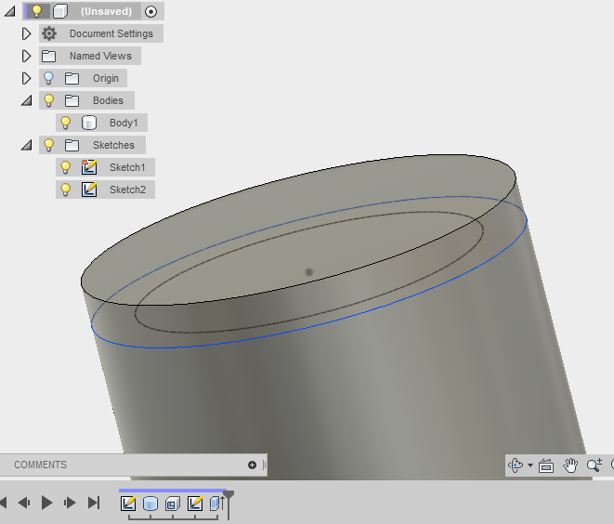Screen dimensions: 614x524
Task: Activate the (Unsaved) component radio button
Action: click(151, 11)
